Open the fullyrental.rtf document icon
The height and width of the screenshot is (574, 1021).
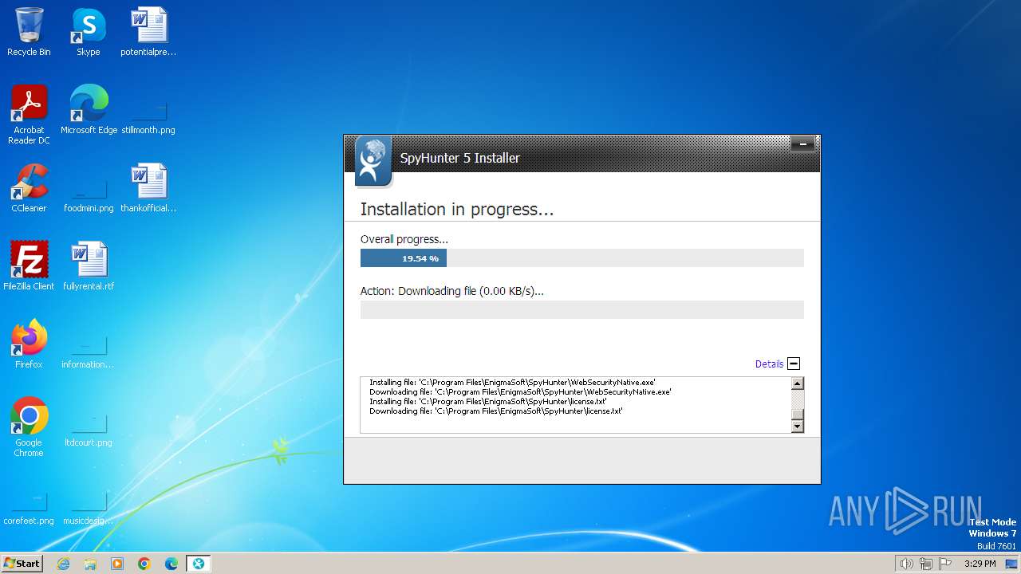coord(89,266)
